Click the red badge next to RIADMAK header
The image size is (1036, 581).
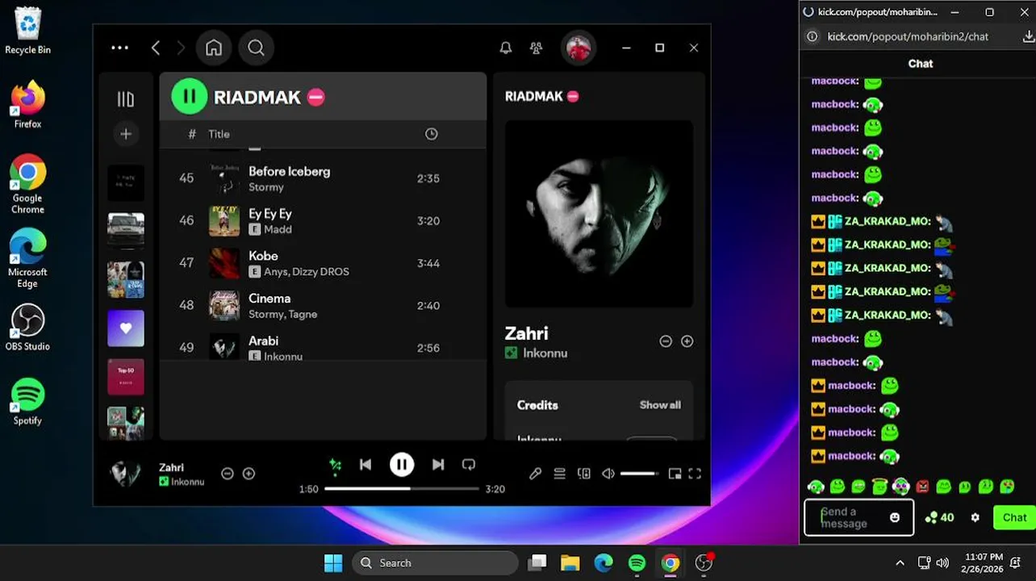[316, 97]
